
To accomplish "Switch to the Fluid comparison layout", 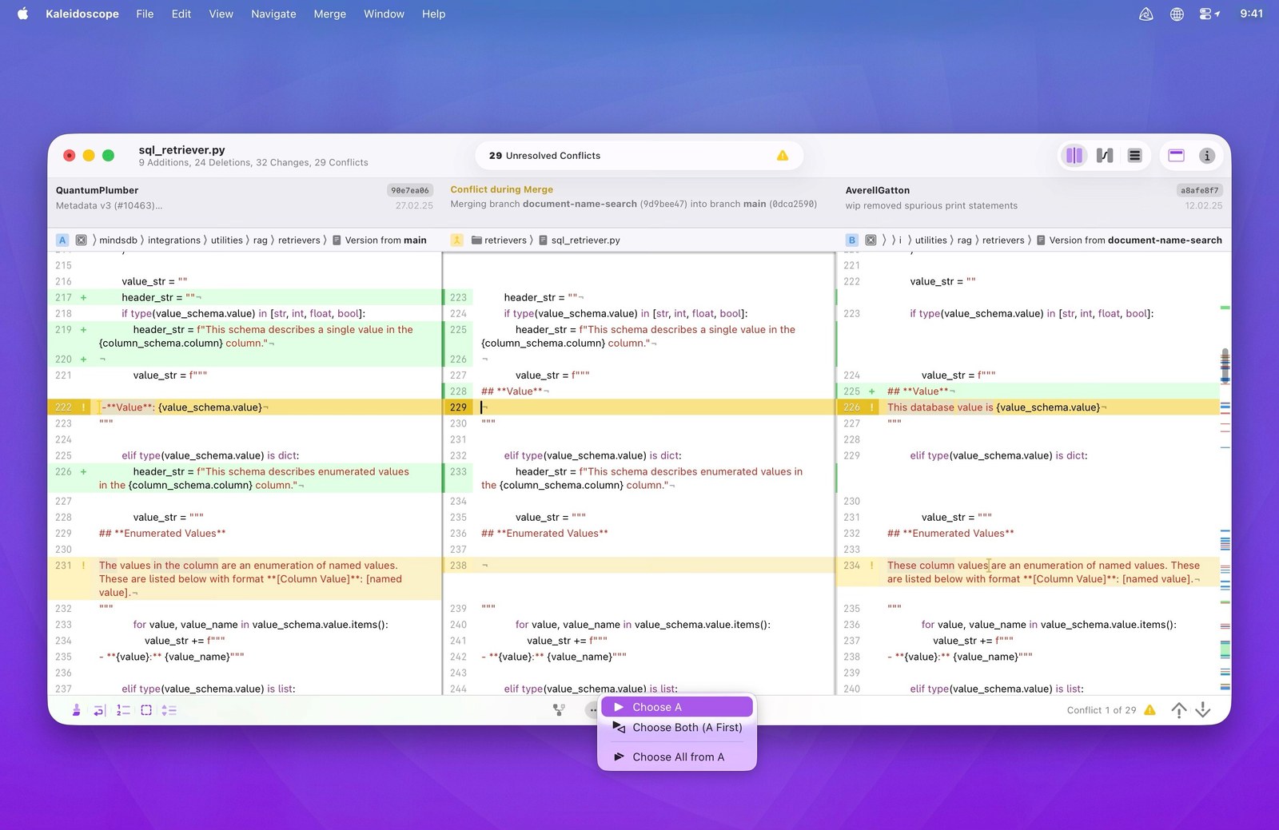I will click(x=1105, y=156).
